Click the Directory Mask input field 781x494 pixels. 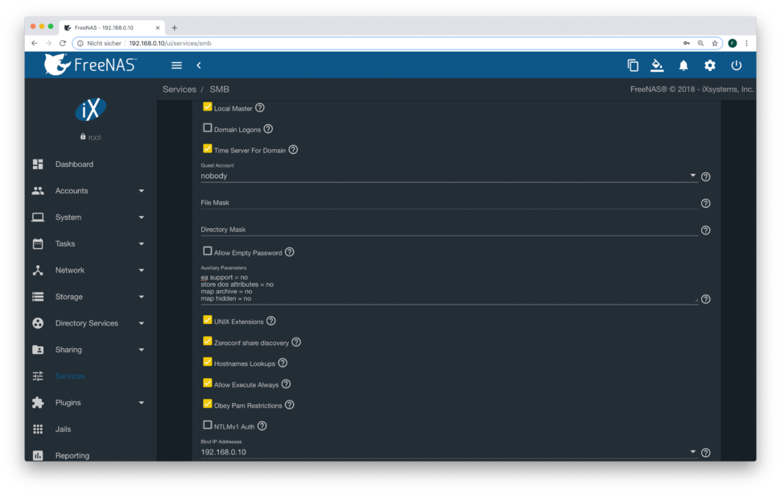pyautogui.click(x=448, y=230)
